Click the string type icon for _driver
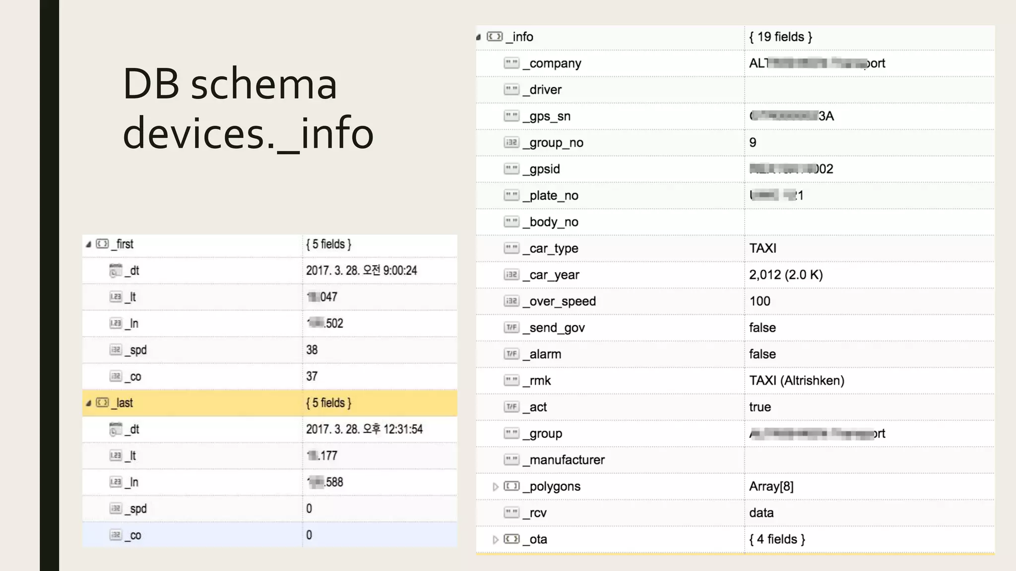 point(511,90)
